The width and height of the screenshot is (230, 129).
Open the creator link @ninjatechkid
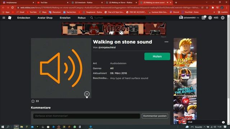click(107, 47)
